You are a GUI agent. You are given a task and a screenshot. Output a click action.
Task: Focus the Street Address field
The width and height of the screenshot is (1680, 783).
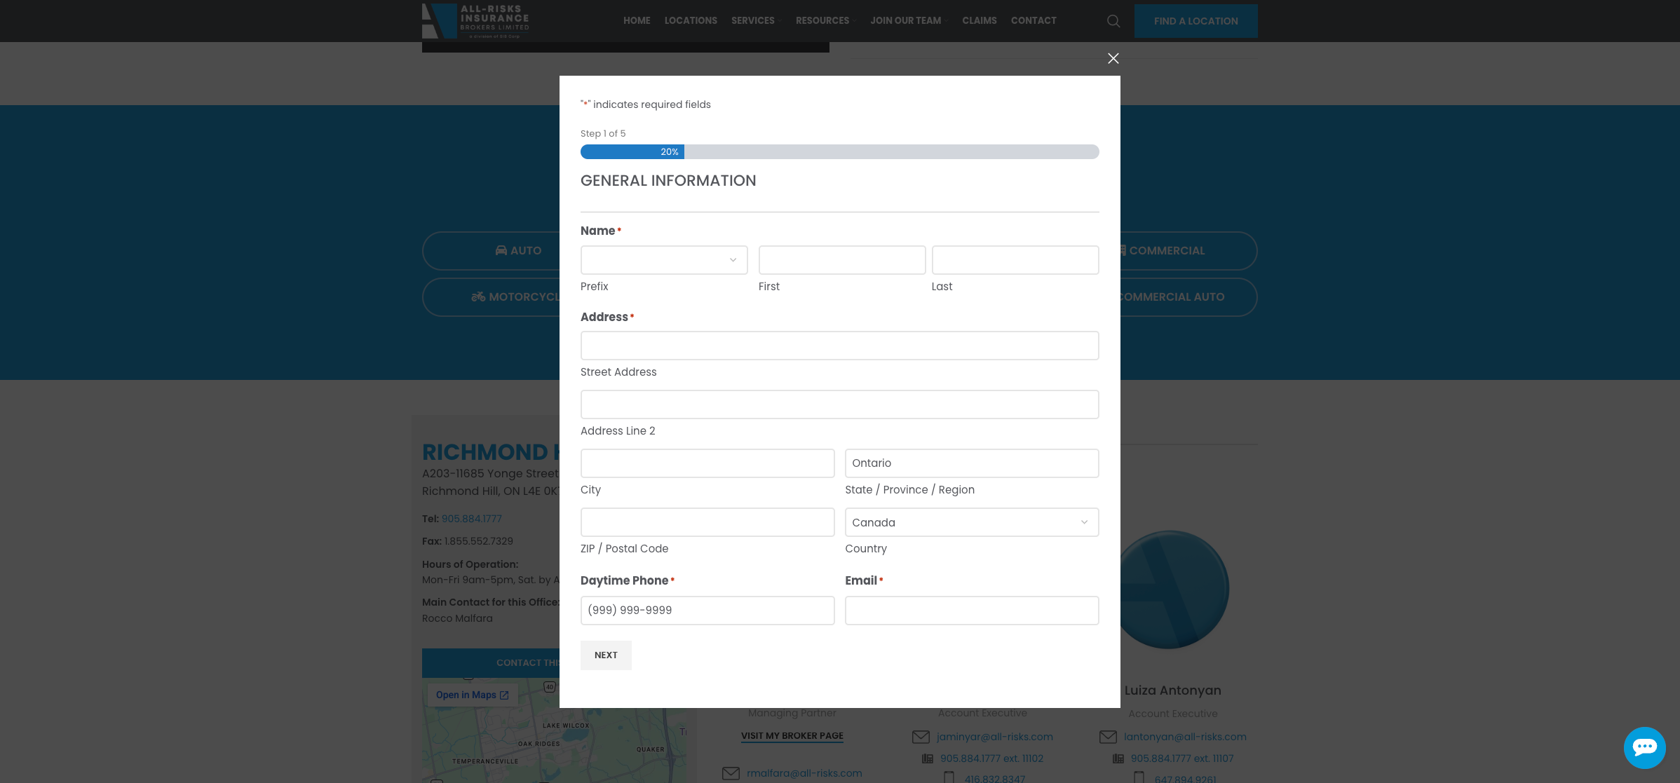pos(840,346)
